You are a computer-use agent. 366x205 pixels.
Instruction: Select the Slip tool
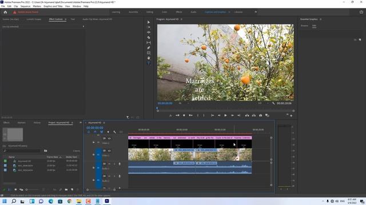tap(149, 43)
